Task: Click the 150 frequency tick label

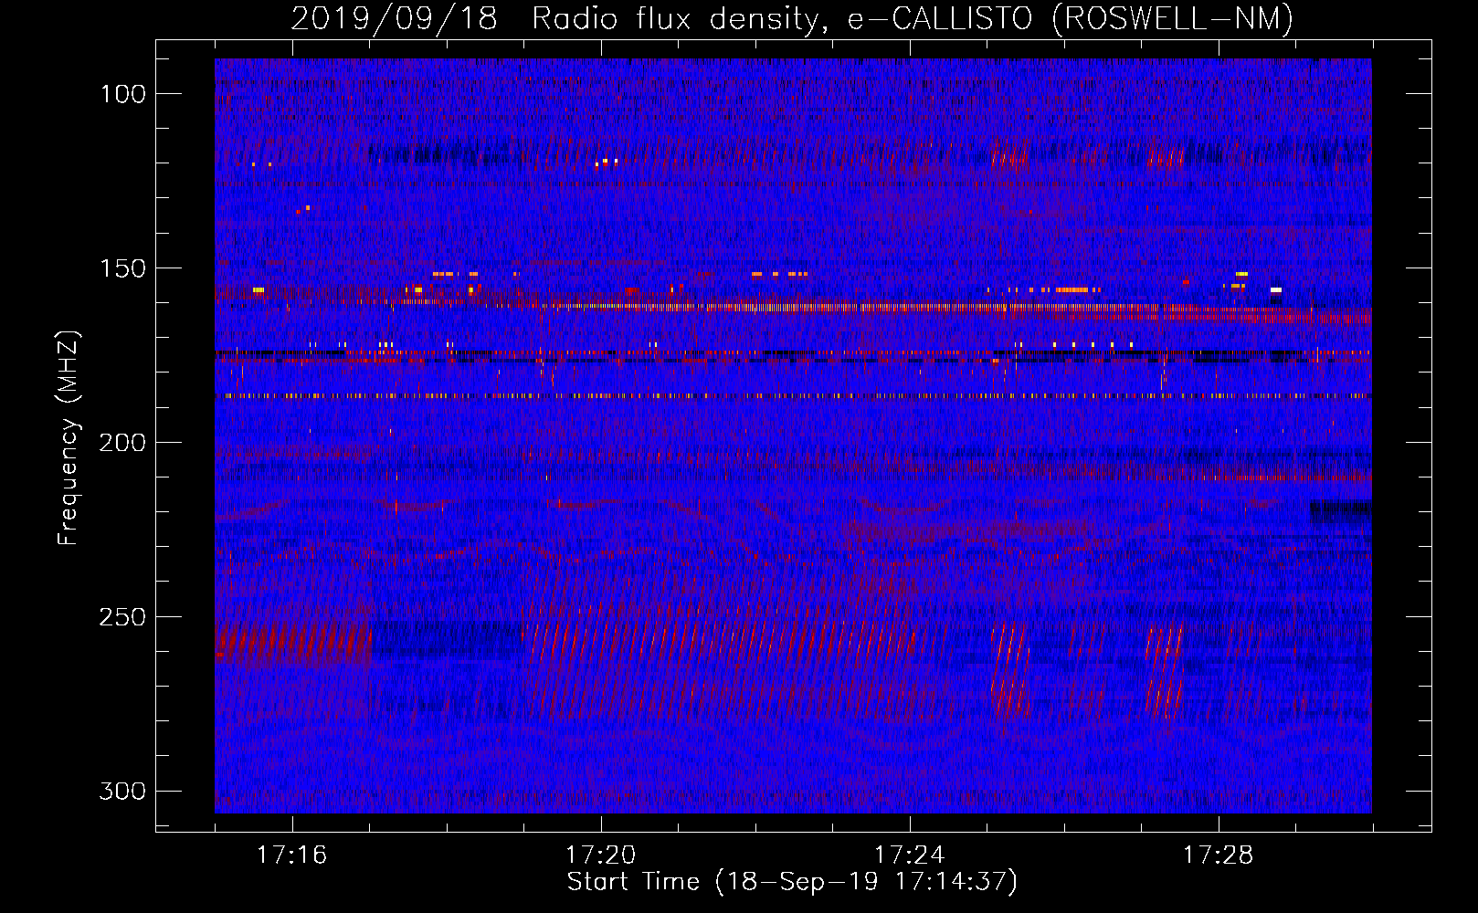Action: (121, 268)
